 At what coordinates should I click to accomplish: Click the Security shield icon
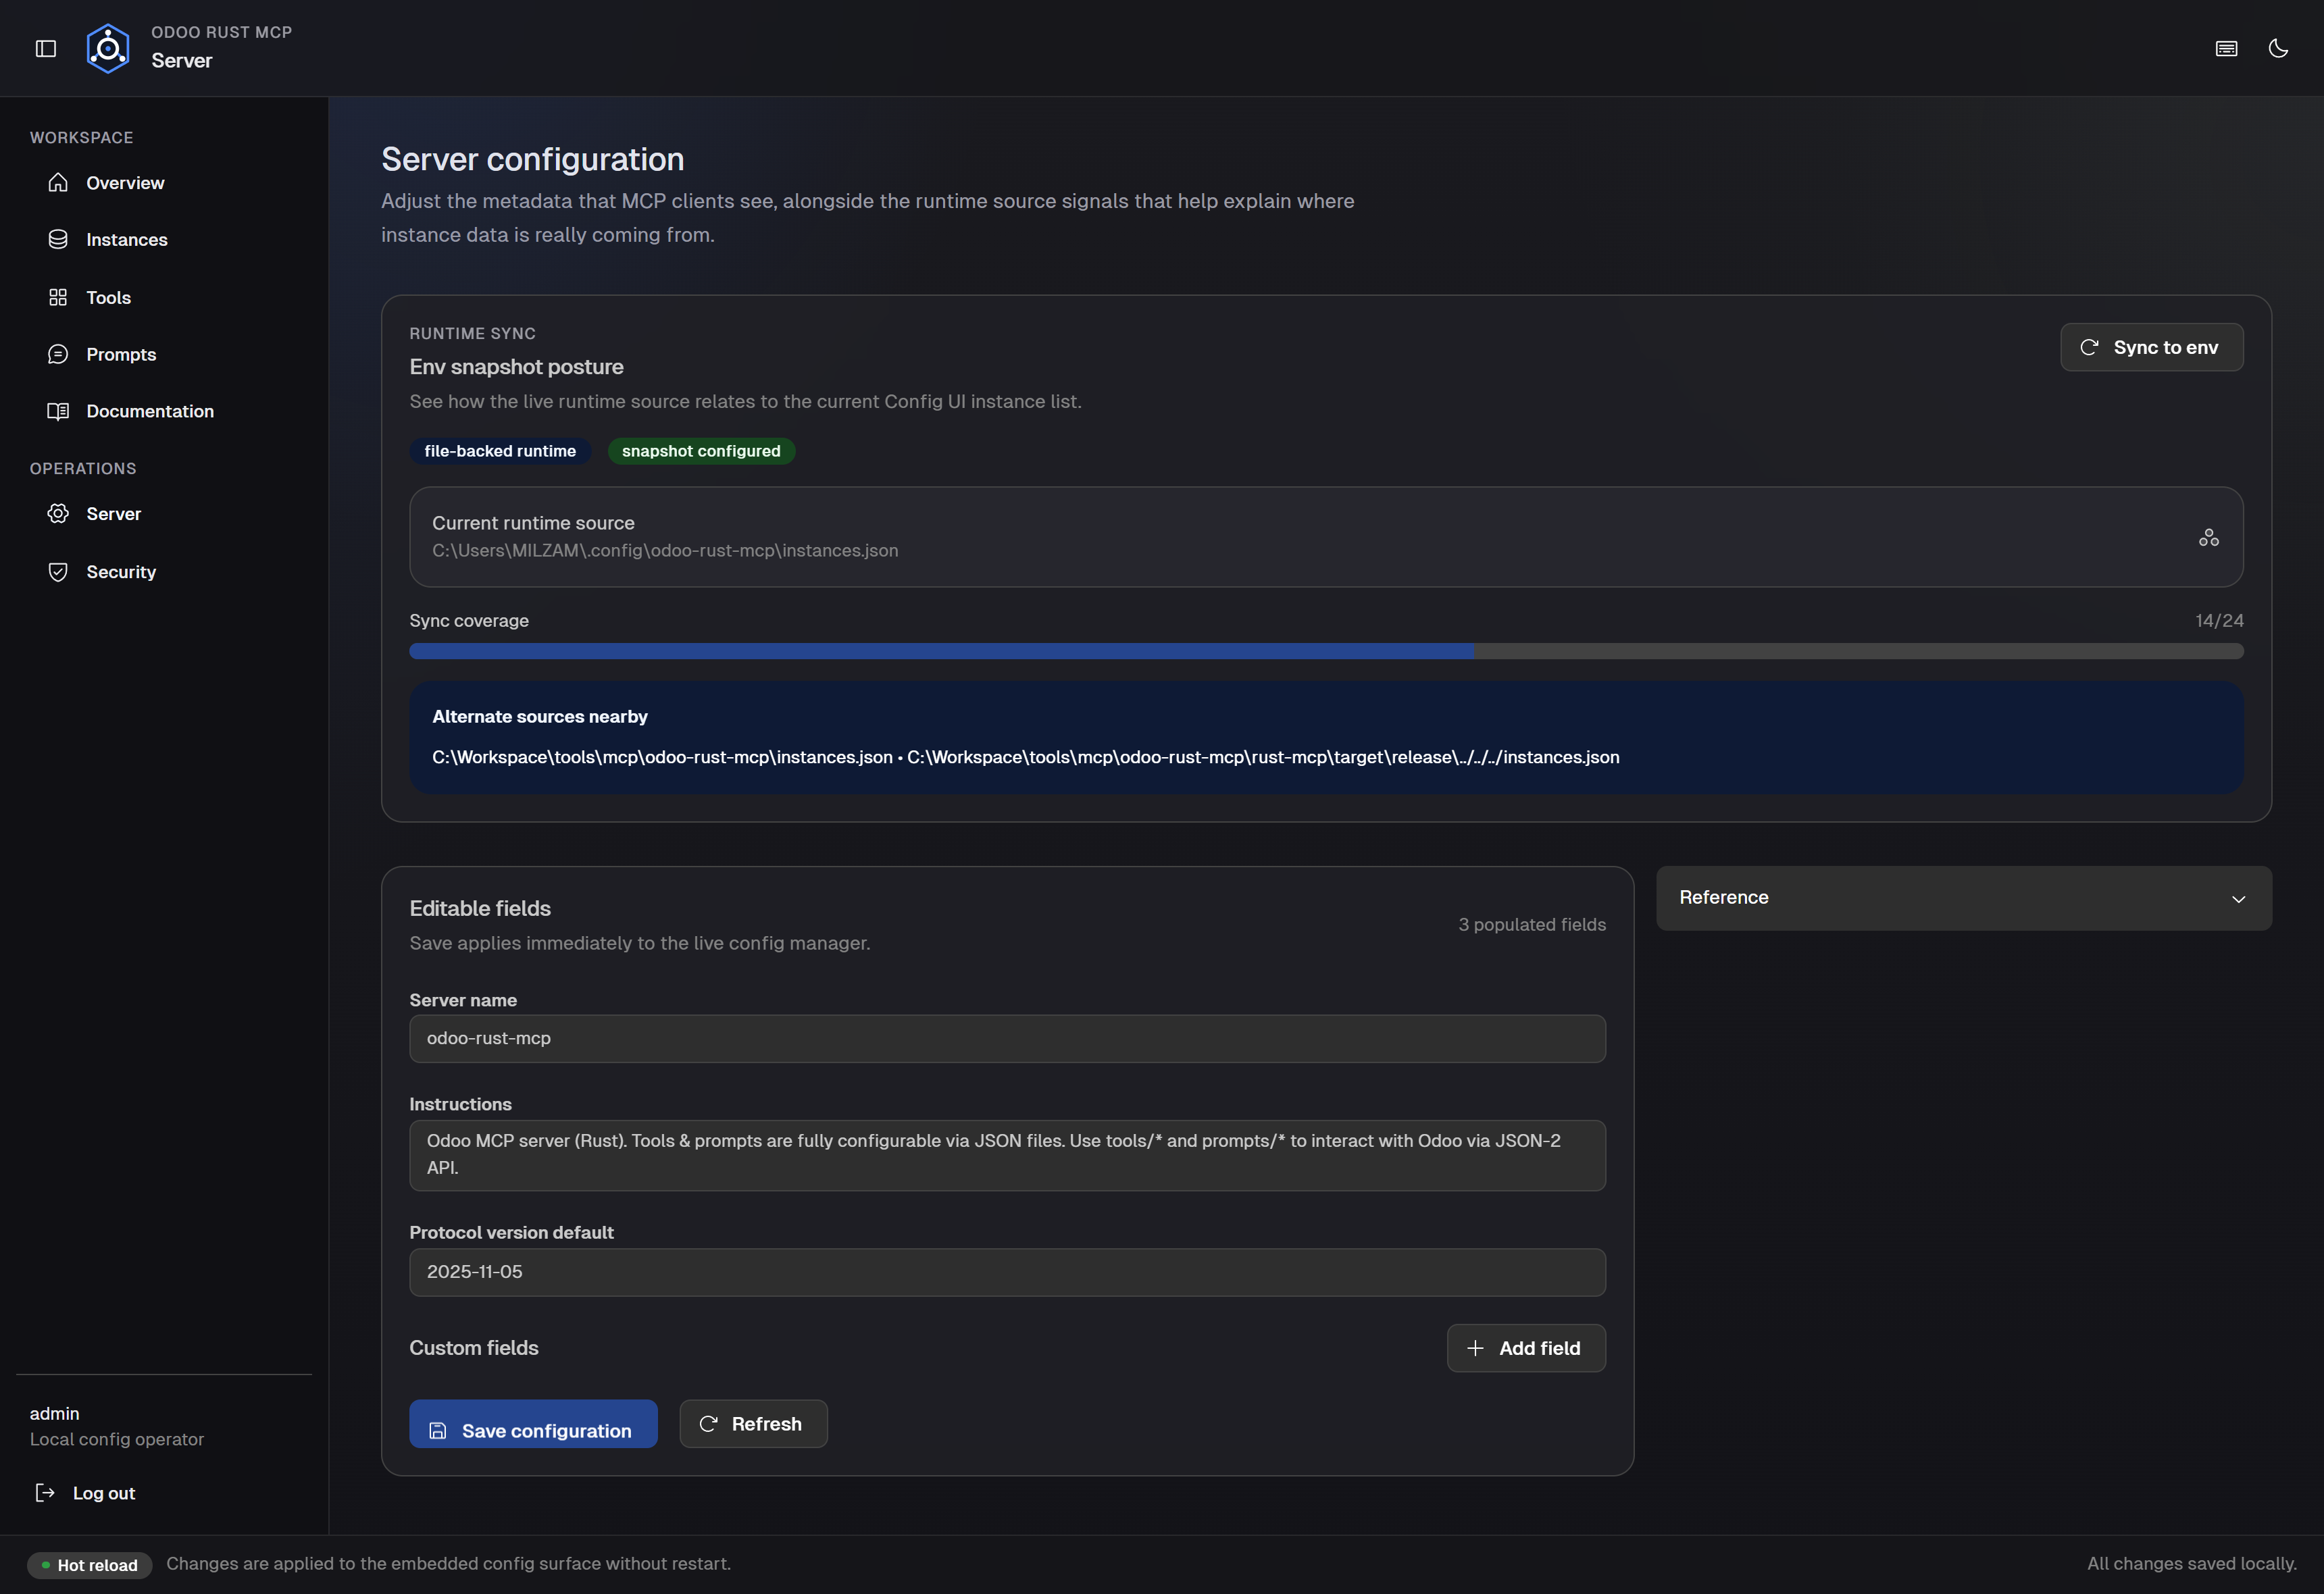(58, 572)
